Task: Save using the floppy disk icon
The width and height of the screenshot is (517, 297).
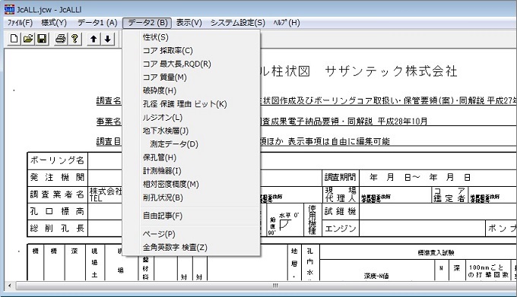Action: click(x=42, y=39)
